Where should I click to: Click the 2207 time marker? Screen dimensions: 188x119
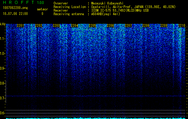pos(128,25)
